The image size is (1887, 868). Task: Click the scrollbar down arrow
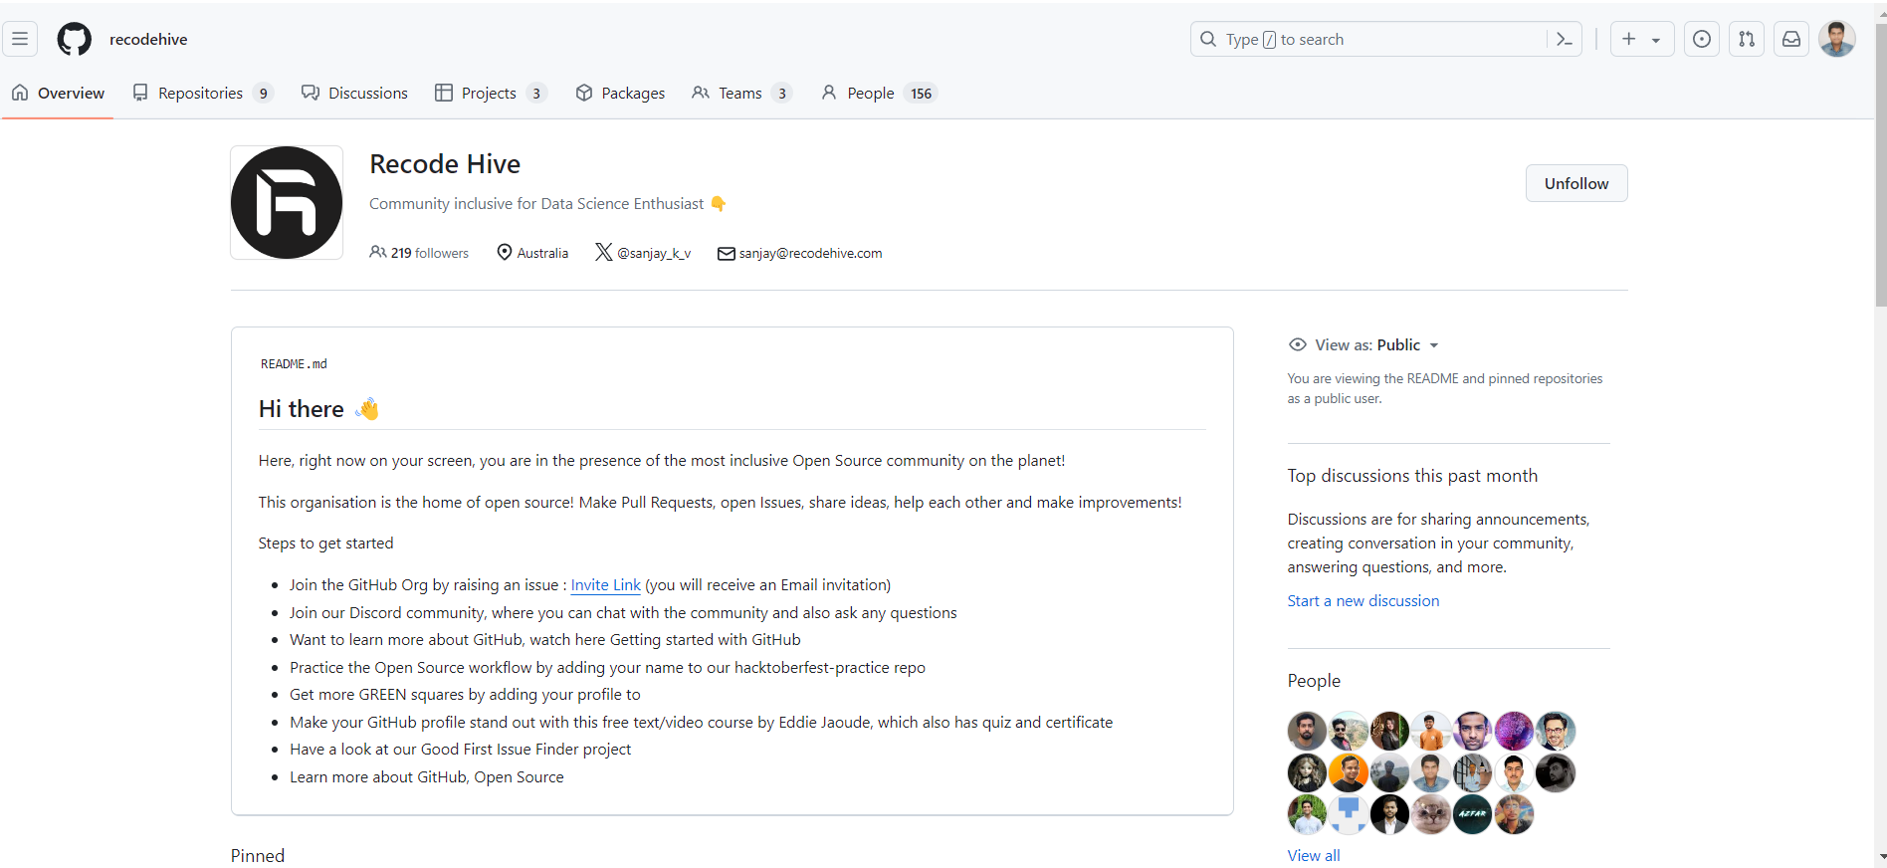click(1880, 858)
